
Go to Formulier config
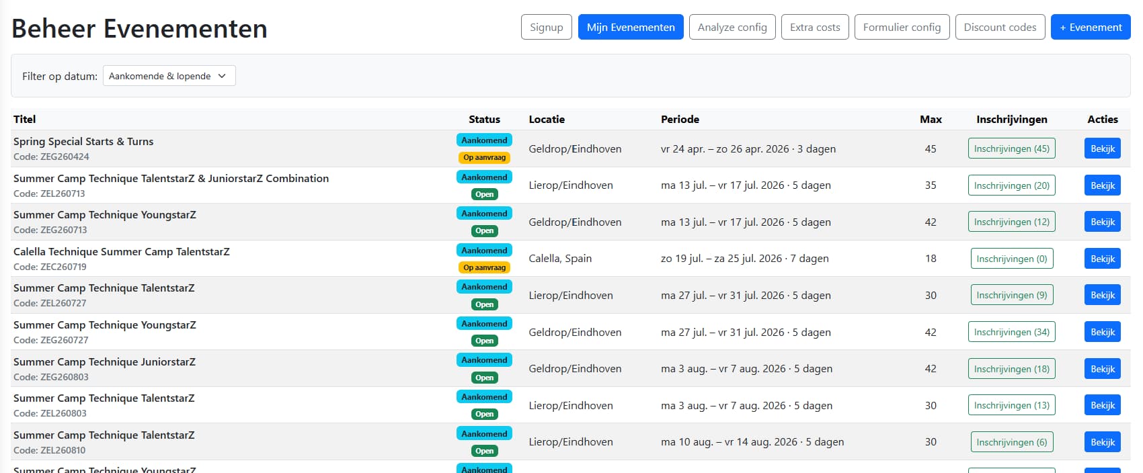[x=901, y=28]
